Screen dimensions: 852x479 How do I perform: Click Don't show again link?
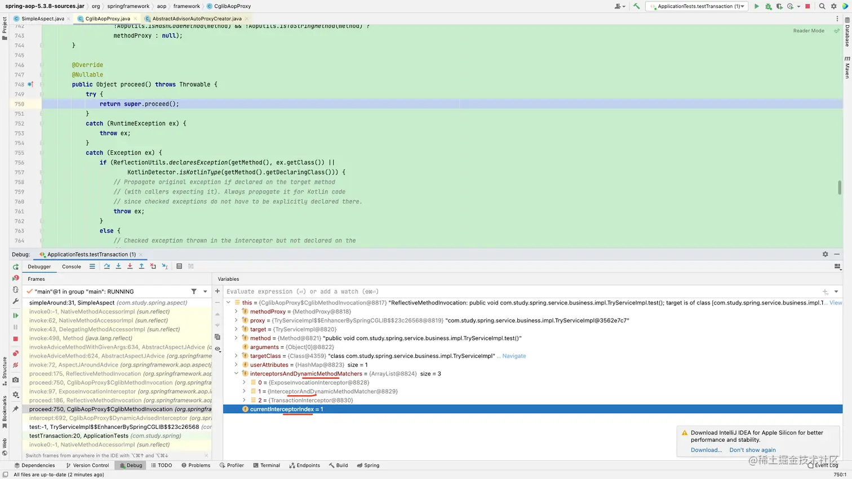tap(752, 450)
